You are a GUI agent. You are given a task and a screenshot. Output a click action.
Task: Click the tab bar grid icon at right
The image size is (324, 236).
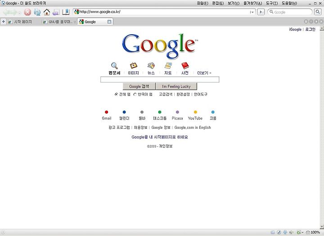tap(306, 22)
